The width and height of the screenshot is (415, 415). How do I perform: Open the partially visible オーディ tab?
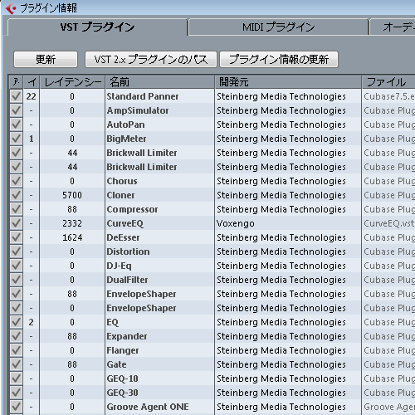393,27
